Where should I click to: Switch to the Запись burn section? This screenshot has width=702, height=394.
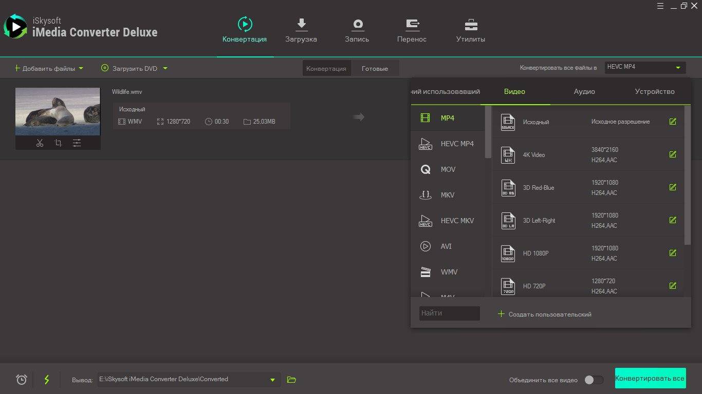(357, 30)
